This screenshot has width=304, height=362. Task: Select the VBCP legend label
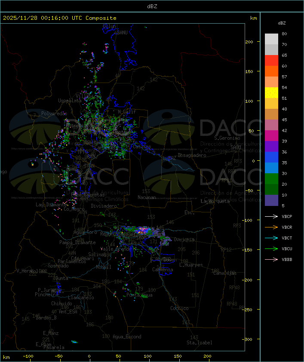[287, 217]
